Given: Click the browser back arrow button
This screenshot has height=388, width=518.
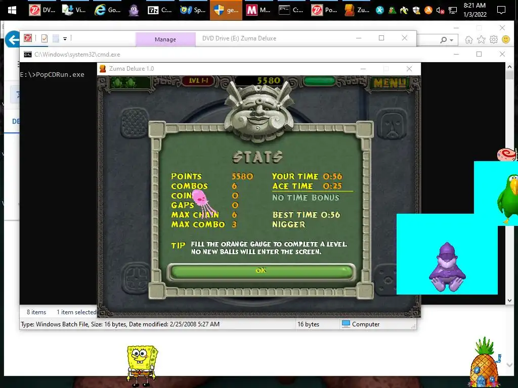Looking at the screenshot, I should (x=13, y=39).
